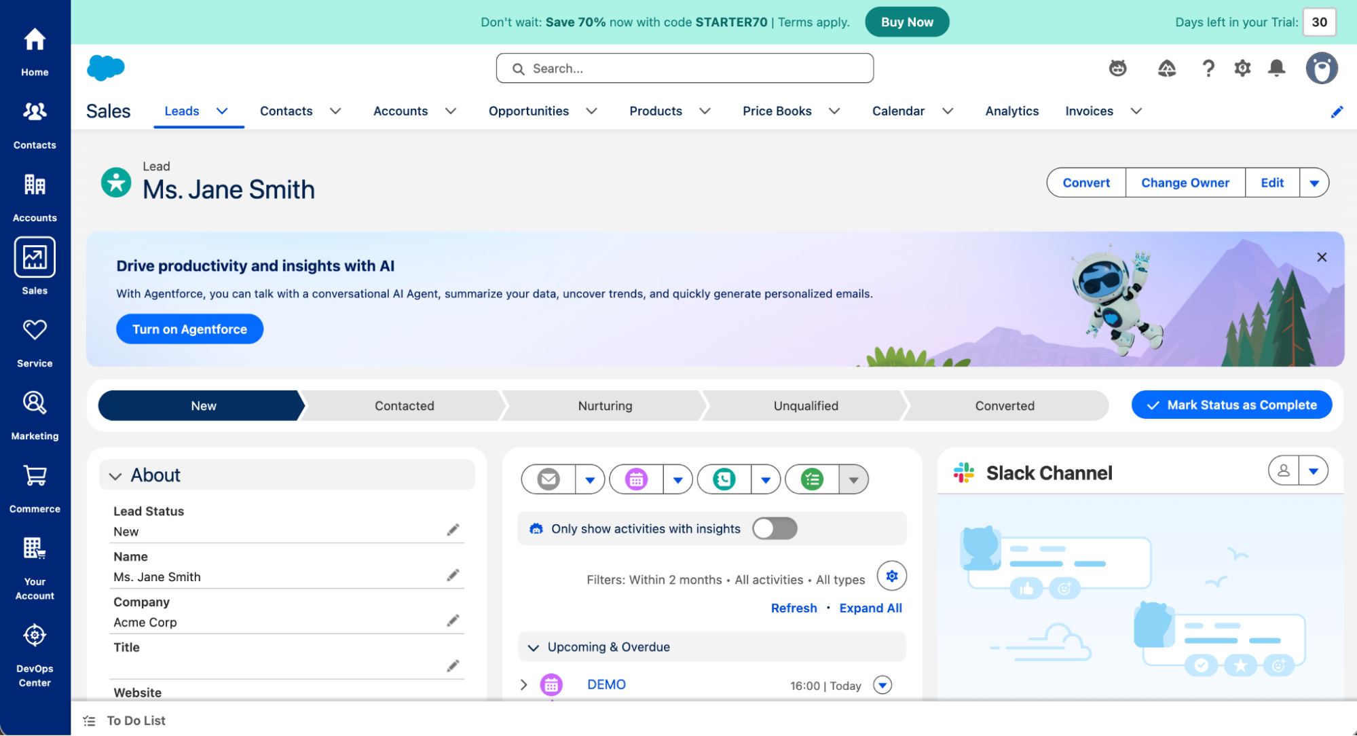Open more actions dropdown beside Edit
The height and width of the screenshot is (736, 1357).
[x=1314, y=183]
